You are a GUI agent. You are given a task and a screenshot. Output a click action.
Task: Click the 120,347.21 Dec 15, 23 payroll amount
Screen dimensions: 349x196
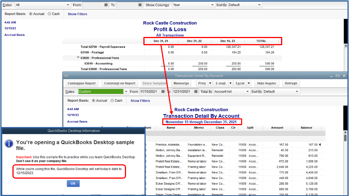click(233, 47)
